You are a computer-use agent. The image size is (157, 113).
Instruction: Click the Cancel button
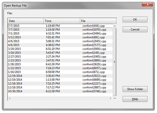click(x=135, y=29)
